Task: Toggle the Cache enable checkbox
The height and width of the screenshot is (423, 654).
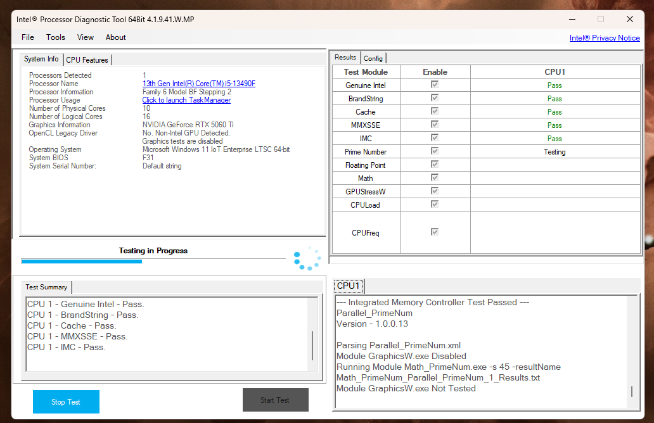Action: pyautogui.click(x=435, y=111)
